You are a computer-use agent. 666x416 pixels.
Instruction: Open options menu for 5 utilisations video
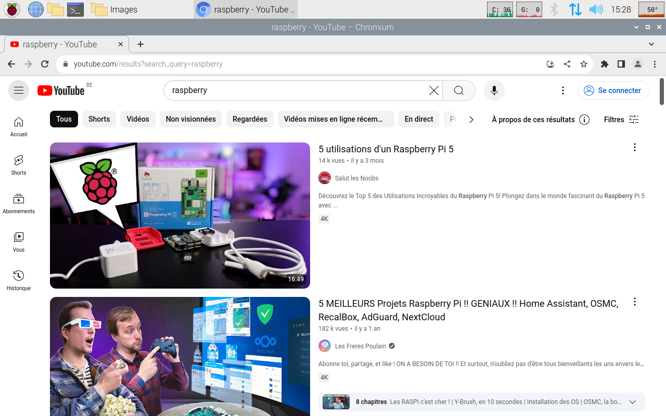(x=634, y=147)
